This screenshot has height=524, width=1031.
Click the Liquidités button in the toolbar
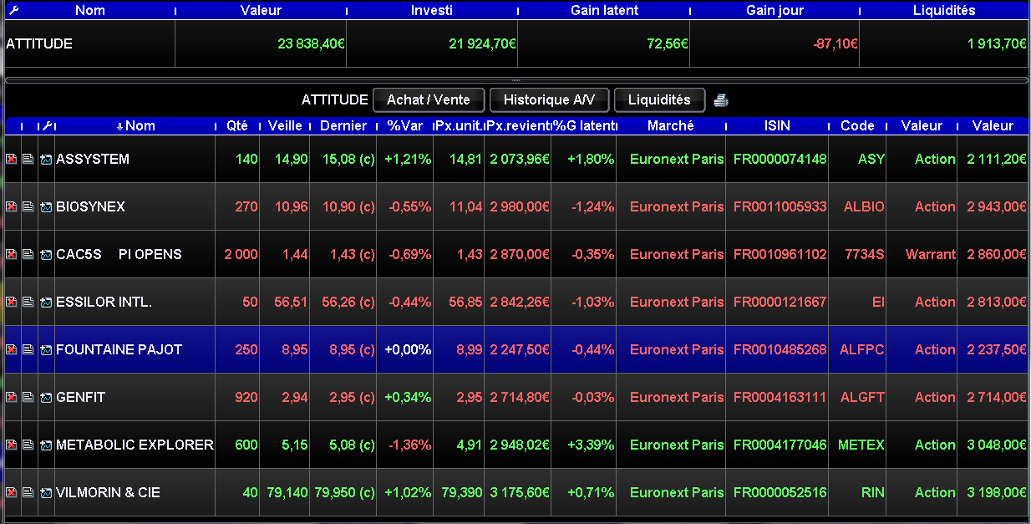(x=659, y=99)
